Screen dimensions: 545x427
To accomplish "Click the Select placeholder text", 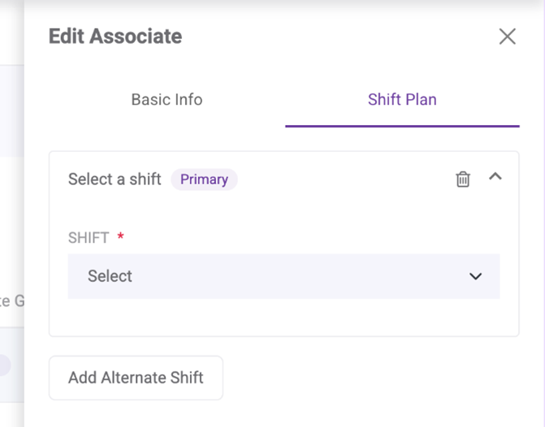I will [110, 276].
